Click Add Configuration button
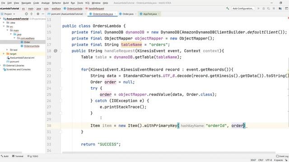Image resolution: width=289 pixels, height=162 pixels. click(x=243, y=9)
